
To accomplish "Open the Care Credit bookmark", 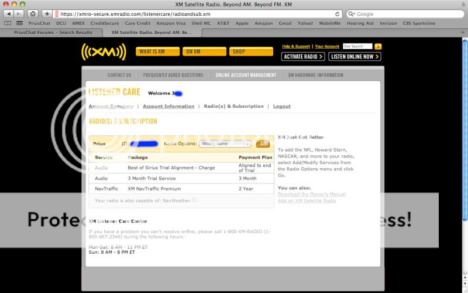I will [x=137, y=23].
